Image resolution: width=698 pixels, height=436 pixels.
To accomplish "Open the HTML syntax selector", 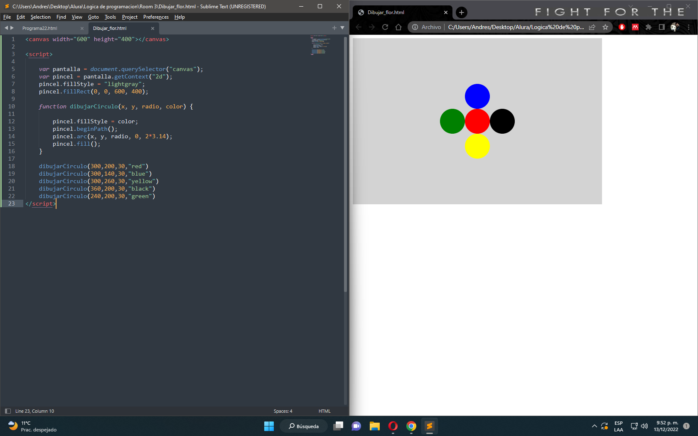I will (324, 411).
